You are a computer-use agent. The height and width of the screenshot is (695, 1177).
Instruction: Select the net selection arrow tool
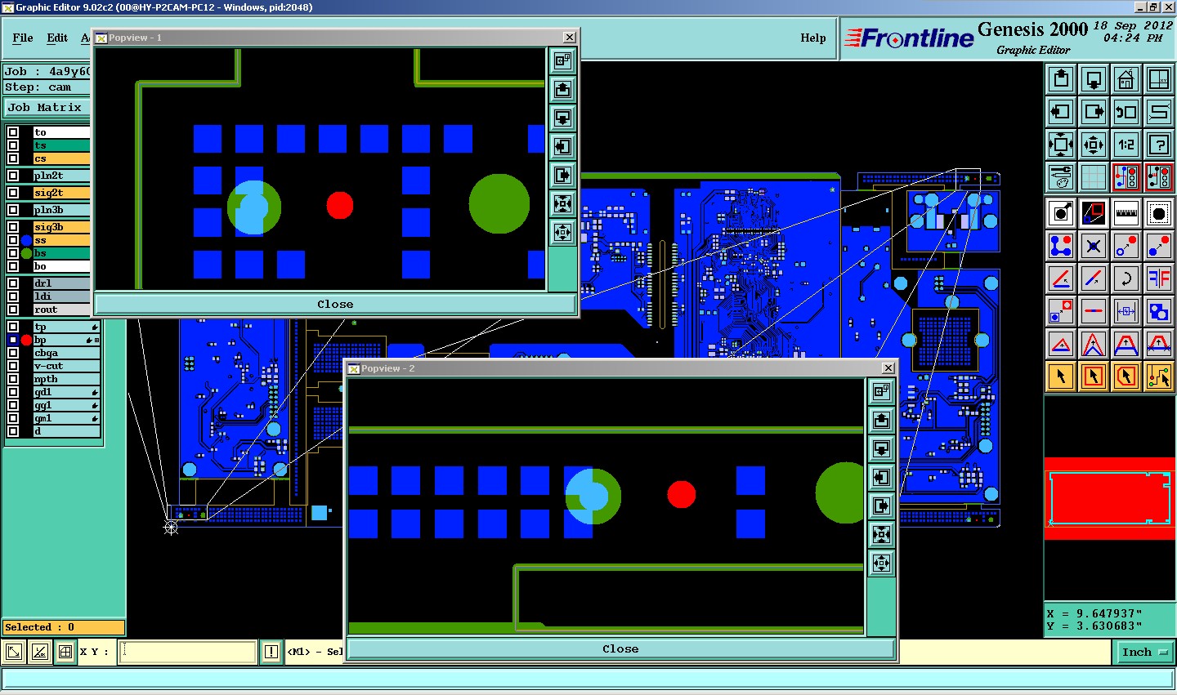[x=1159, y=376]
